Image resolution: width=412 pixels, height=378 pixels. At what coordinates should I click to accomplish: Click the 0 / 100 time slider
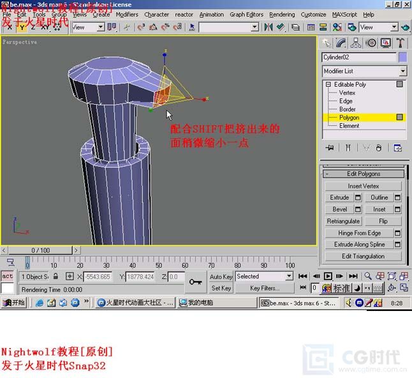40,250
